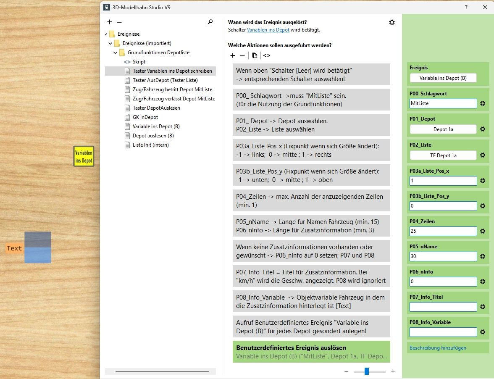Open gear next to P07_Info_Titel field
The height and width of the screenshot is (379, 494).
click(x=482, y=307)
